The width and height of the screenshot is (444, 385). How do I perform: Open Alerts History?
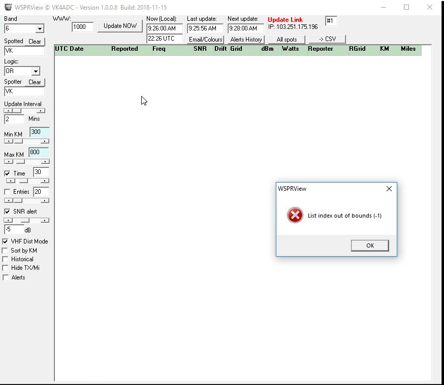pyautogui.click(x=246, y=40)
